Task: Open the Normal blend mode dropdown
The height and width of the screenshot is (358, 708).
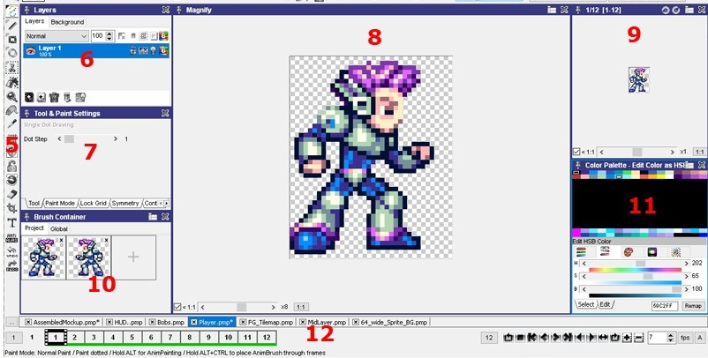Action: [56, 36]
